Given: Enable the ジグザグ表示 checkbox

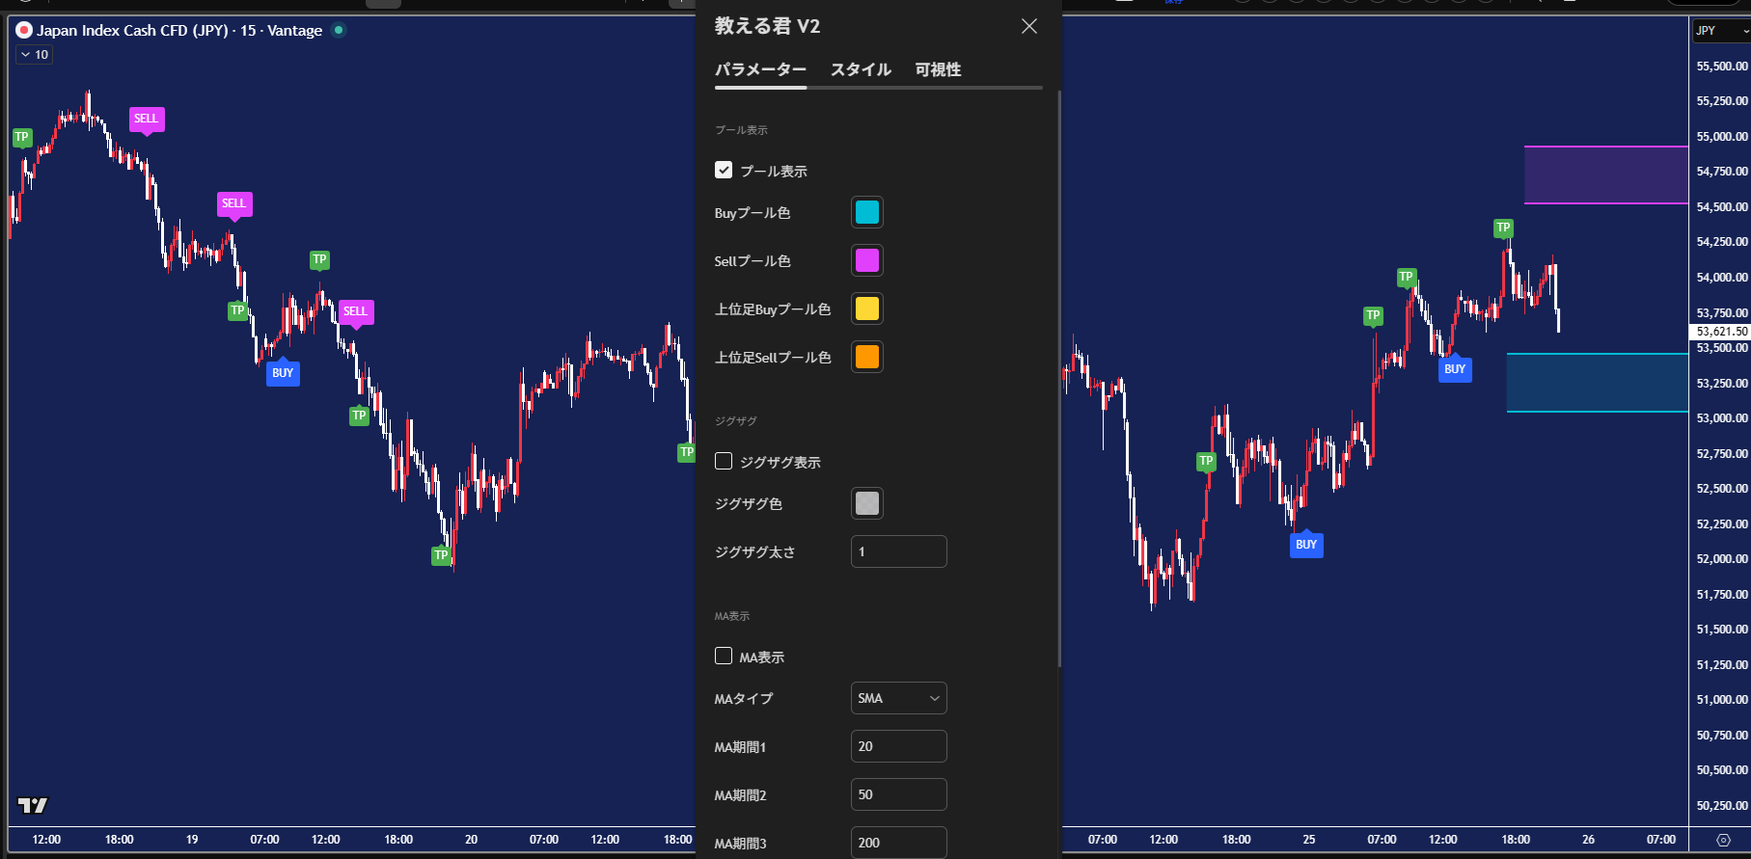Looking at the screenshot, I should [724, 462].
